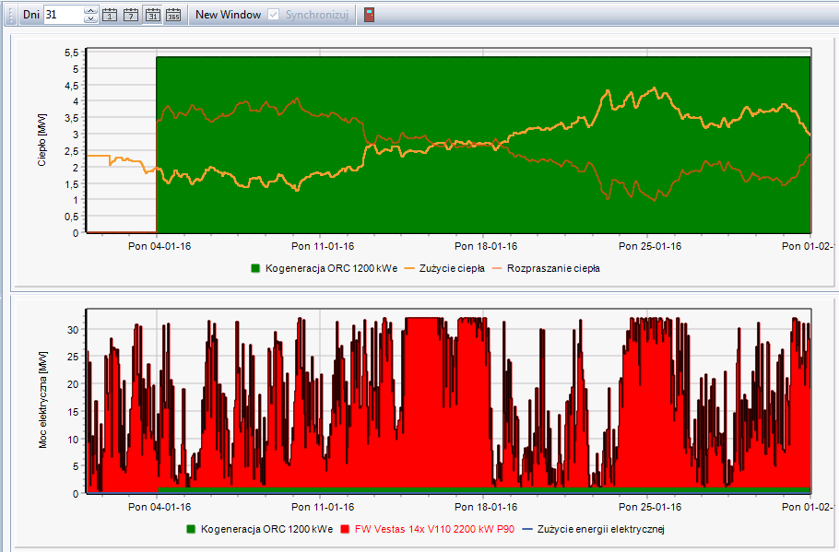Click Pon 04-01-16 label on electric chart
The height and width of the screenshot is (552, 839).
(x=160, y=507)
